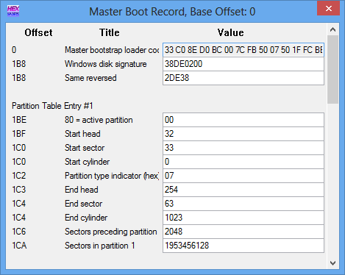Click the Sectors in partition 1 value field

[x=243, y=246]
